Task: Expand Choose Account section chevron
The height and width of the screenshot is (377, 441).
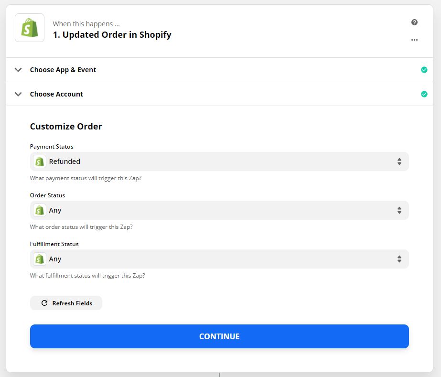Action: pos(18,94)
